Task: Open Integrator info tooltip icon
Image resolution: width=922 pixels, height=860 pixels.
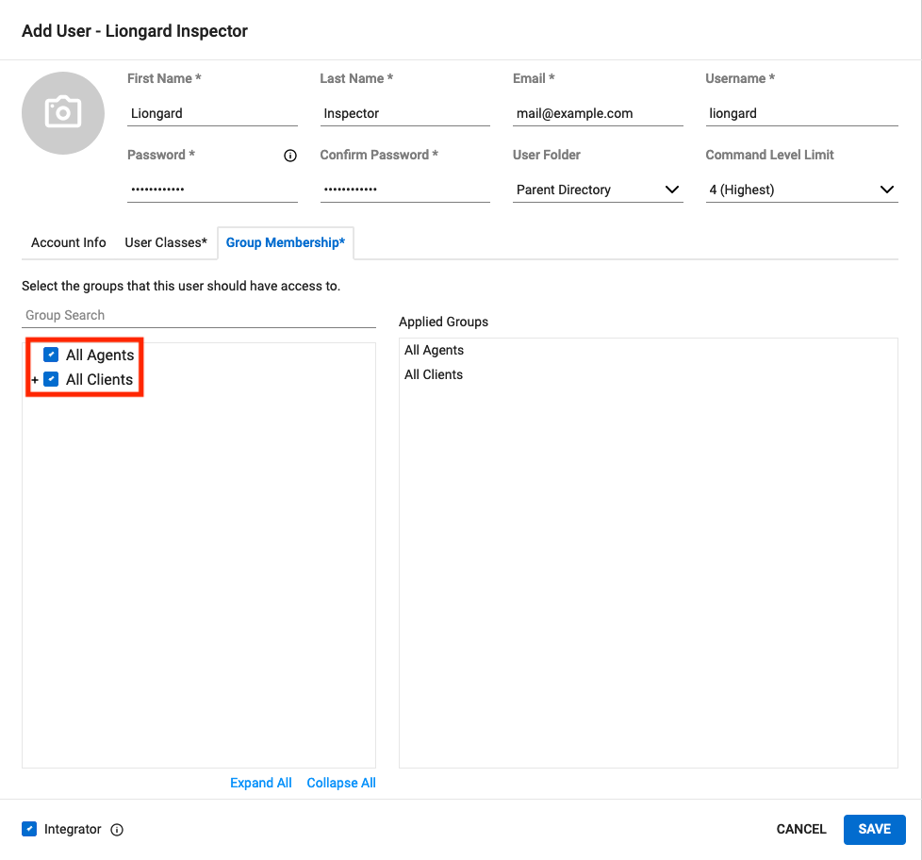Action: (117, 830)
